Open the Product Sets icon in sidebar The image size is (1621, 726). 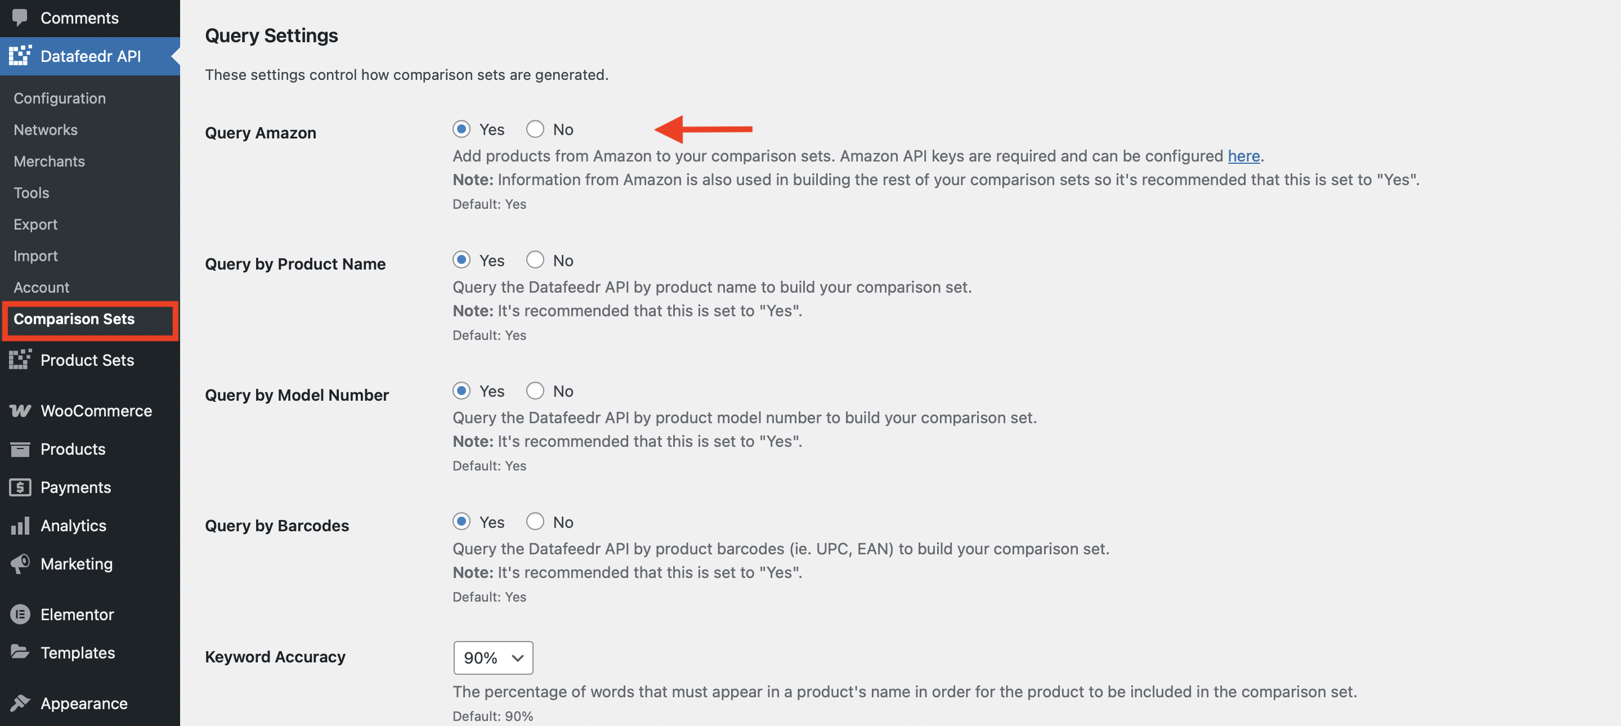click(x=20, y=360)
